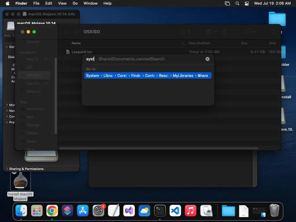This screenshot has height=222, width=296.
Task: Expand Sharing & Permissions in Info window
Action: pyautogui.click(x=7, y=169)
